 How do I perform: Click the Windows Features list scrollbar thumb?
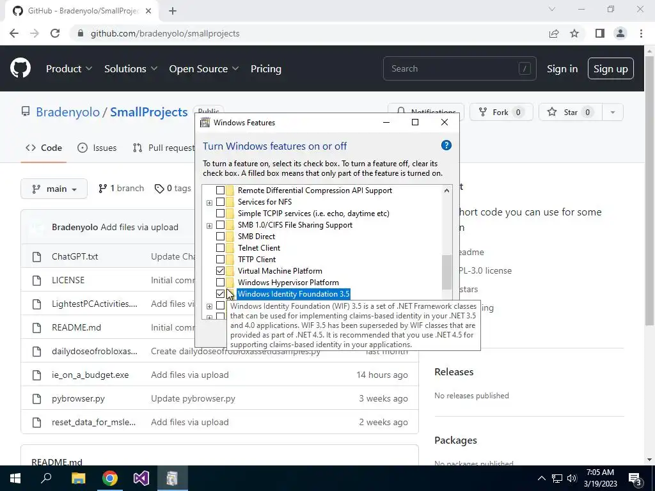coord(446,272)
